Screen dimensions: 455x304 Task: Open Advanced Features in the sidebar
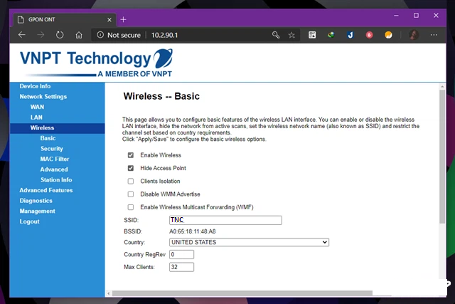click(46, 190)
